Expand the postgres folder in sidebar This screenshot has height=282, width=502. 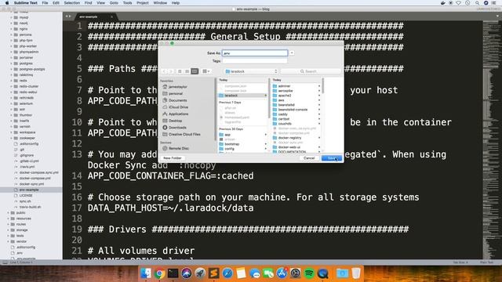point(12,63)
